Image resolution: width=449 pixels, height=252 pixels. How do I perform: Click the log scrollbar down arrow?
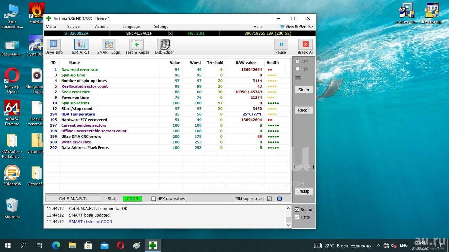pos(288,225)
